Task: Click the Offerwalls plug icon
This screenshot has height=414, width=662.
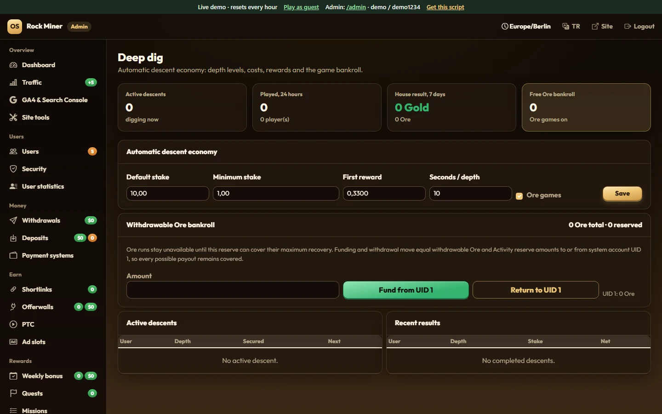Action: click(x=13, y=307)
